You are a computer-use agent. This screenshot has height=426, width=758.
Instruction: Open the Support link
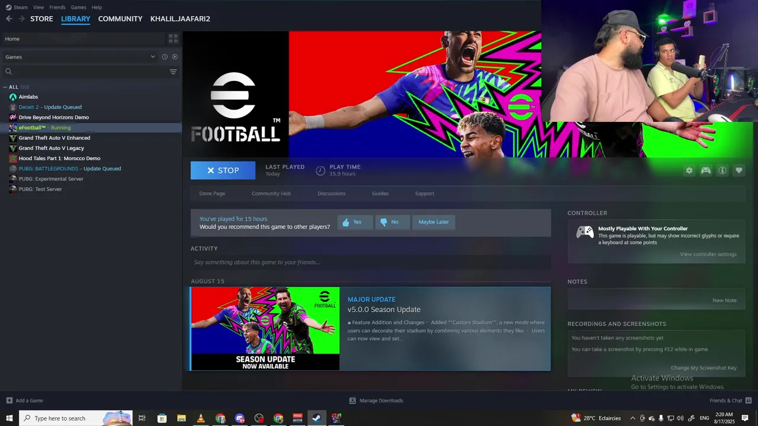(x=425, y=193)
